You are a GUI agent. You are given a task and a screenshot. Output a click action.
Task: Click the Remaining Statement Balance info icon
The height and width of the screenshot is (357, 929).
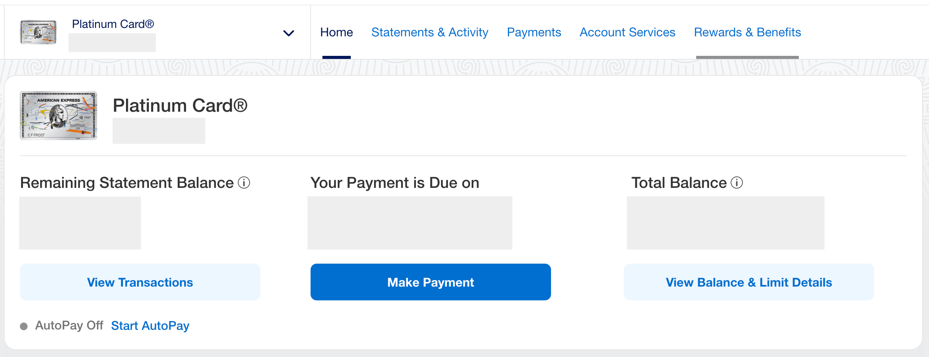[244, 183]
